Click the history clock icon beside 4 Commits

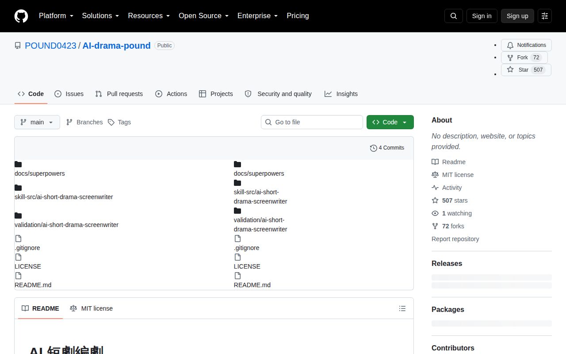374,148
